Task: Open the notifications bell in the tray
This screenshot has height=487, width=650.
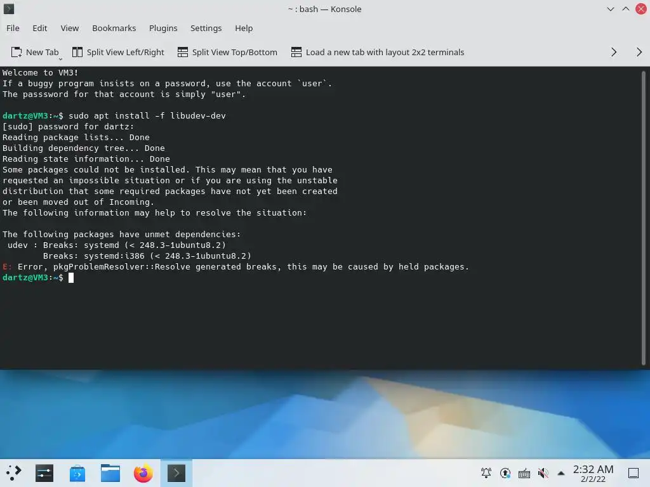Action: point(486,472)
